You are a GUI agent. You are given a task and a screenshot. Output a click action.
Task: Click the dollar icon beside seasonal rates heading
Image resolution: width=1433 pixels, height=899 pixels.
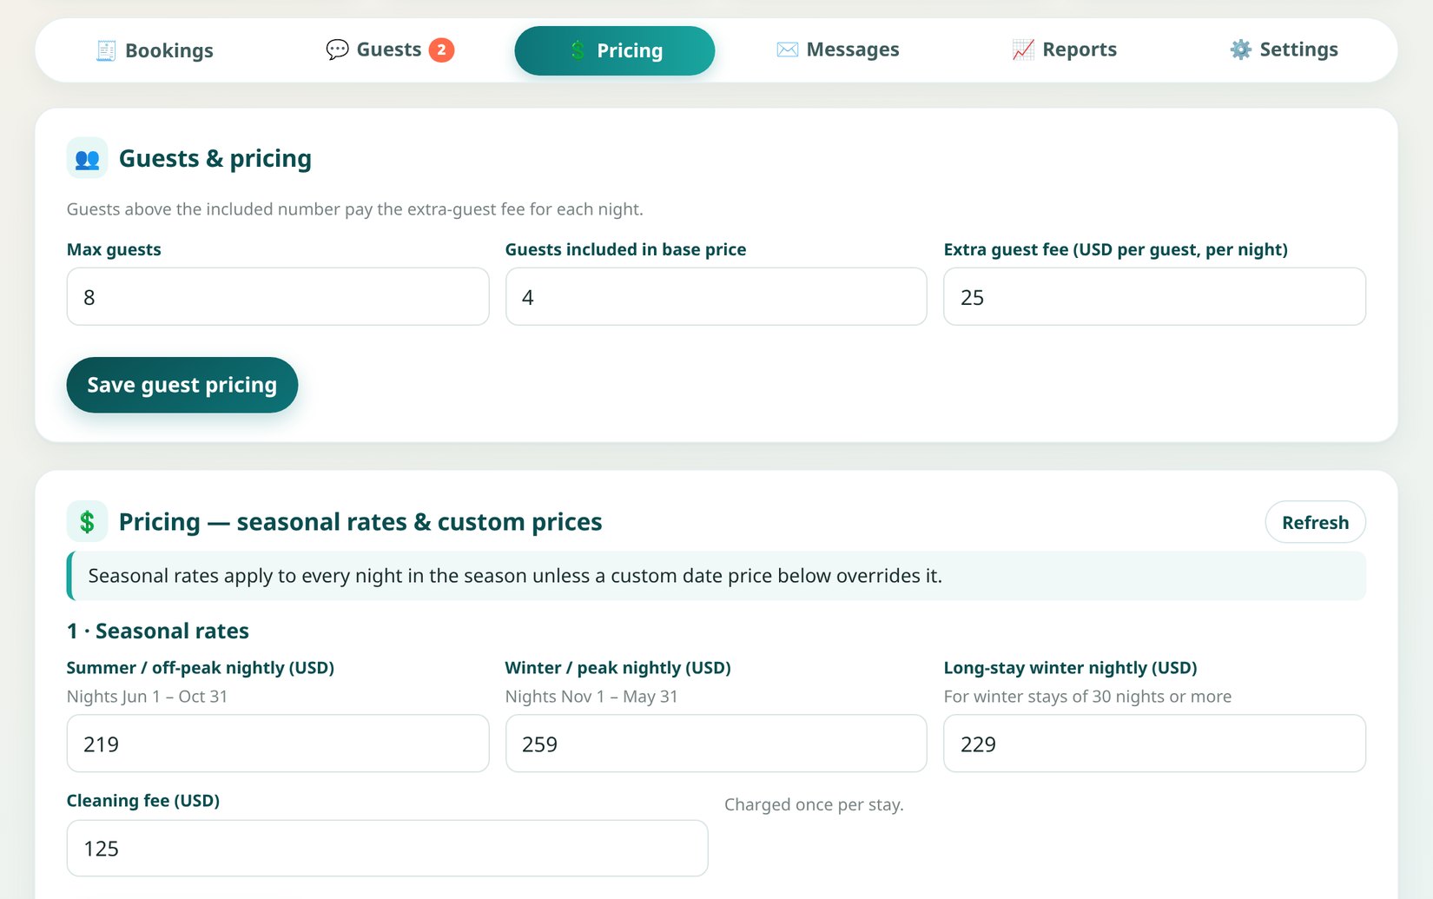[x=87, y=521]
